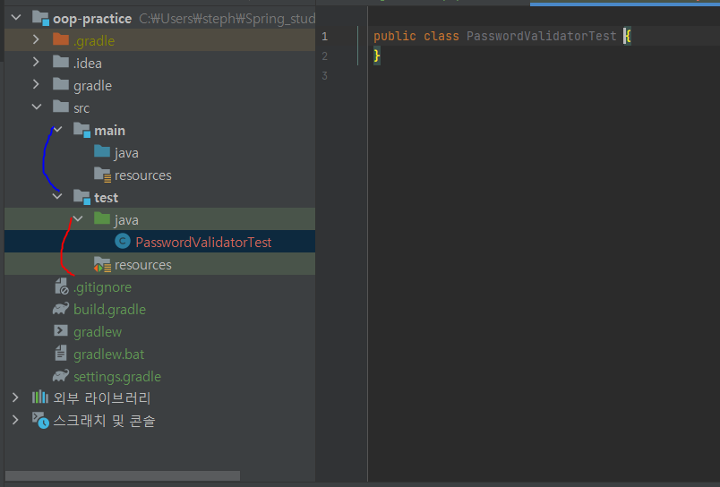Select resources label under test
The image size is (720, 487).
coord(142,265)
